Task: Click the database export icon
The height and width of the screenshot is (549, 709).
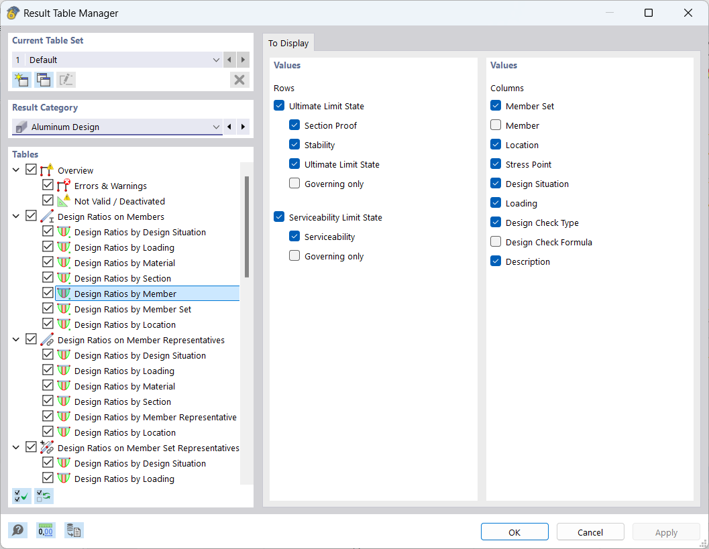Action: (x=74, y=532)
